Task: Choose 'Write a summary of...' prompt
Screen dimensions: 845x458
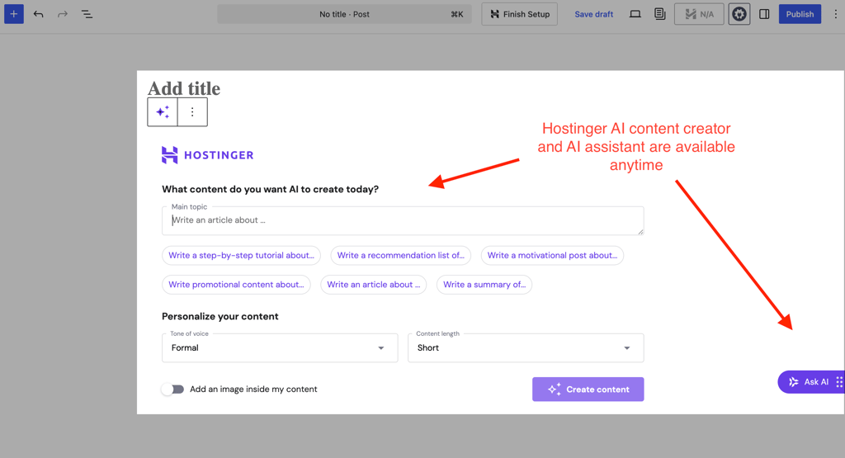Action: [x=484, y=285]
